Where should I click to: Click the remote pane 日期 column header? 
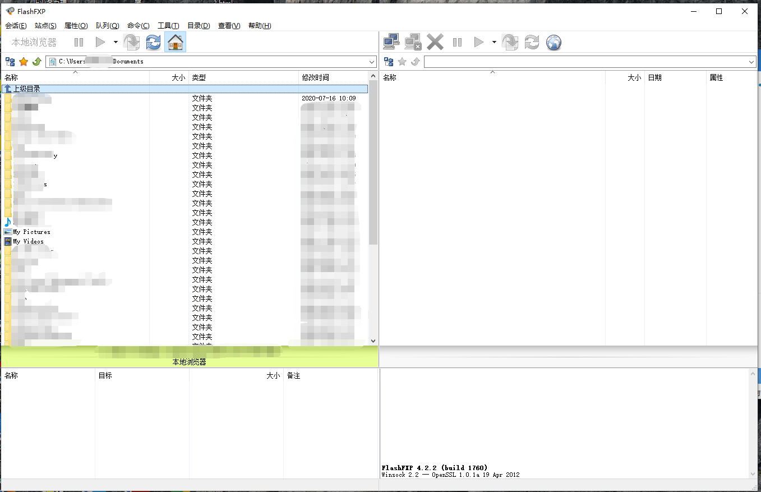pyautogui.click(x=676, y=77)
